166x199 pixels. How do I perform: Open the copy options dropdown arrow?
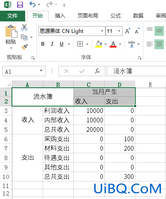coord(31,37)
